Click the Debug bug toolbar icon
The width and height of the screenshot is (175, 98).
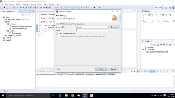point(21,7)
